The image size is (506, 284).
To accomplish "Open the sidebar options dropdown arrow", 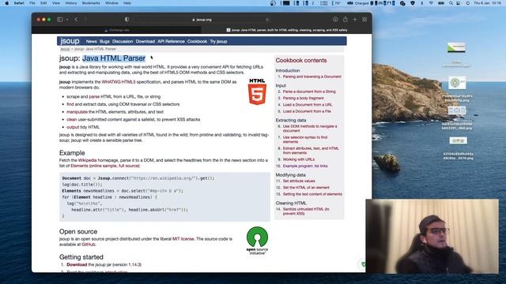I will point(67,20).
